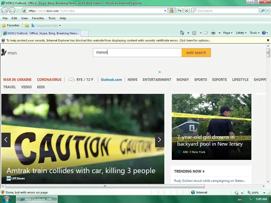The width and height of the screenshot is (271, 203).
Task: Click the msn search text field
Action: (x=137, y=53)
